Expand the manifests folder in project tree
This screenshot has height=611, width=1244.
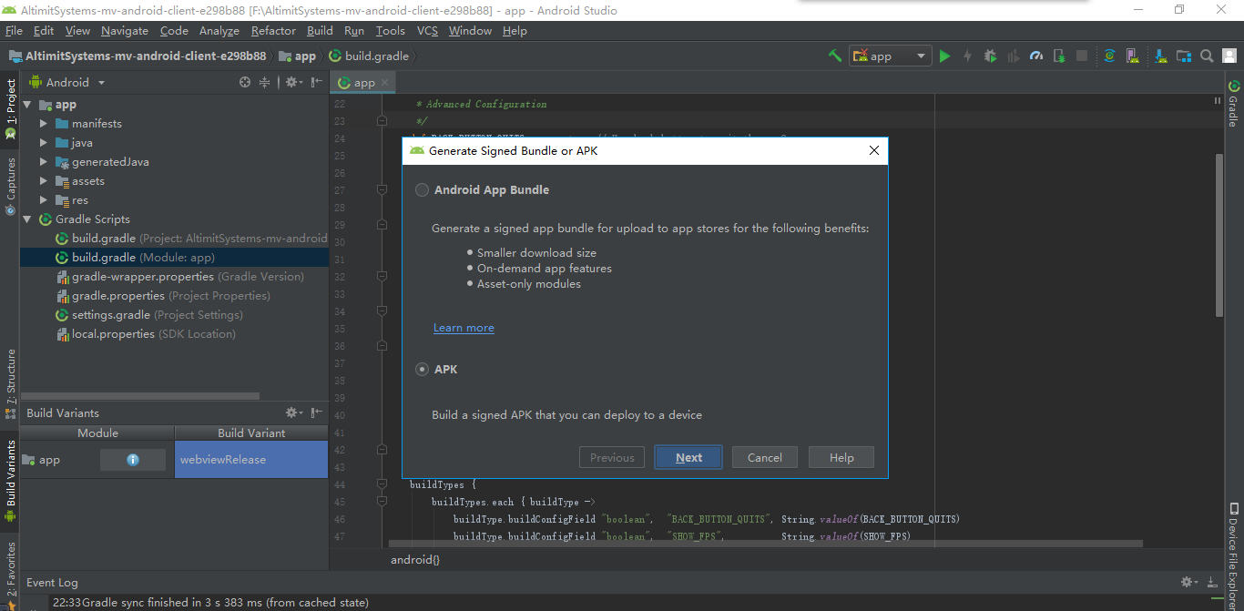tap(44, 124)
